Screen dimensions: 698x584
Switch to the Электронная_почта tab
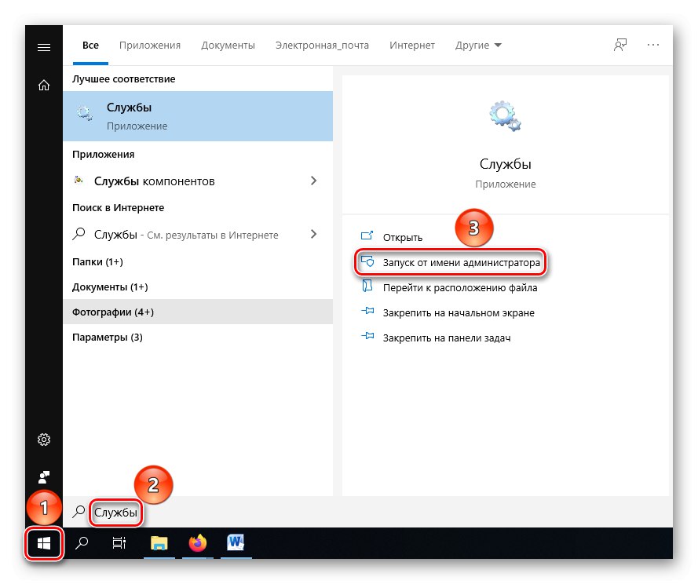pyautogui.click(x=322, y=46)
